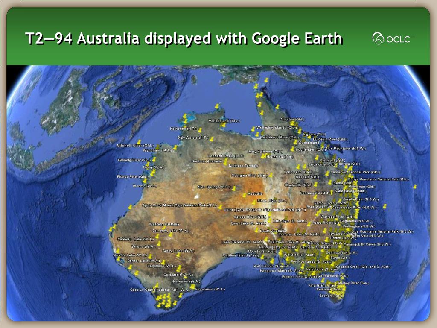The height and width of the screenshot is (328, 437).
Task: Select the Derby (W.A.) label
Action: point(153,167)
